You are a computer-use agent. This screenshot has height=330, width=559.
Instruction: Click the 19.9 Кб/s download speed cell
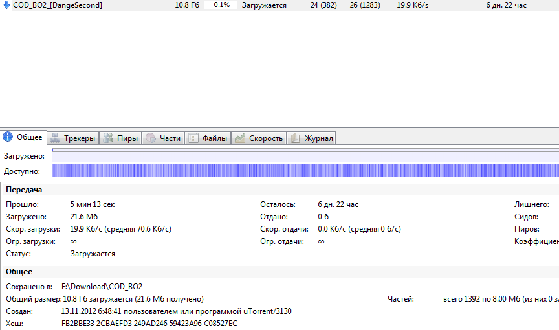point(413,5)
